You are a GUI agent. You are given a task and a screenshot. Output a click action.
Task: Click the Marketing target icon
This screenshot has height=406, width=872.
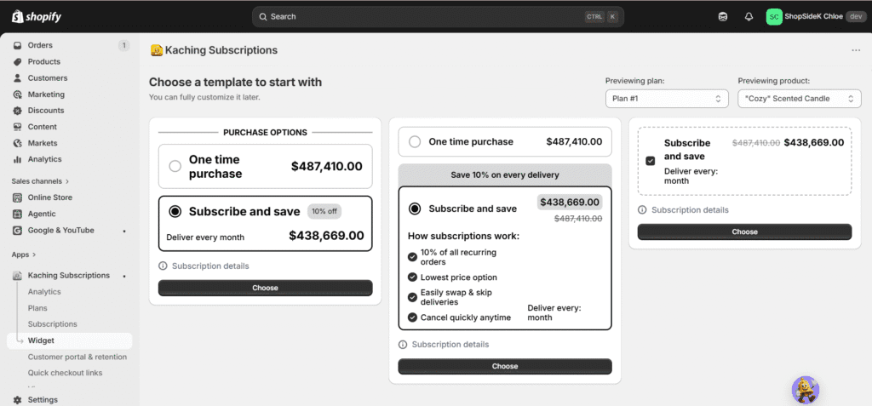pyautogui.click(x=17, y=94)
